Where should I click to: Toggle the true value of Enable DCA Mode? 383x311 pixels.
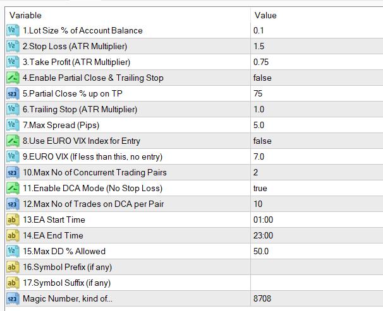(260, 189)
